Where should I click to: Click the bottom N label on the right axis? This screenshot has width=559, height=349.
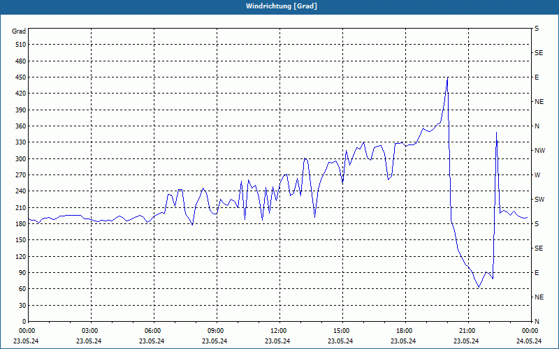point(537,322)
